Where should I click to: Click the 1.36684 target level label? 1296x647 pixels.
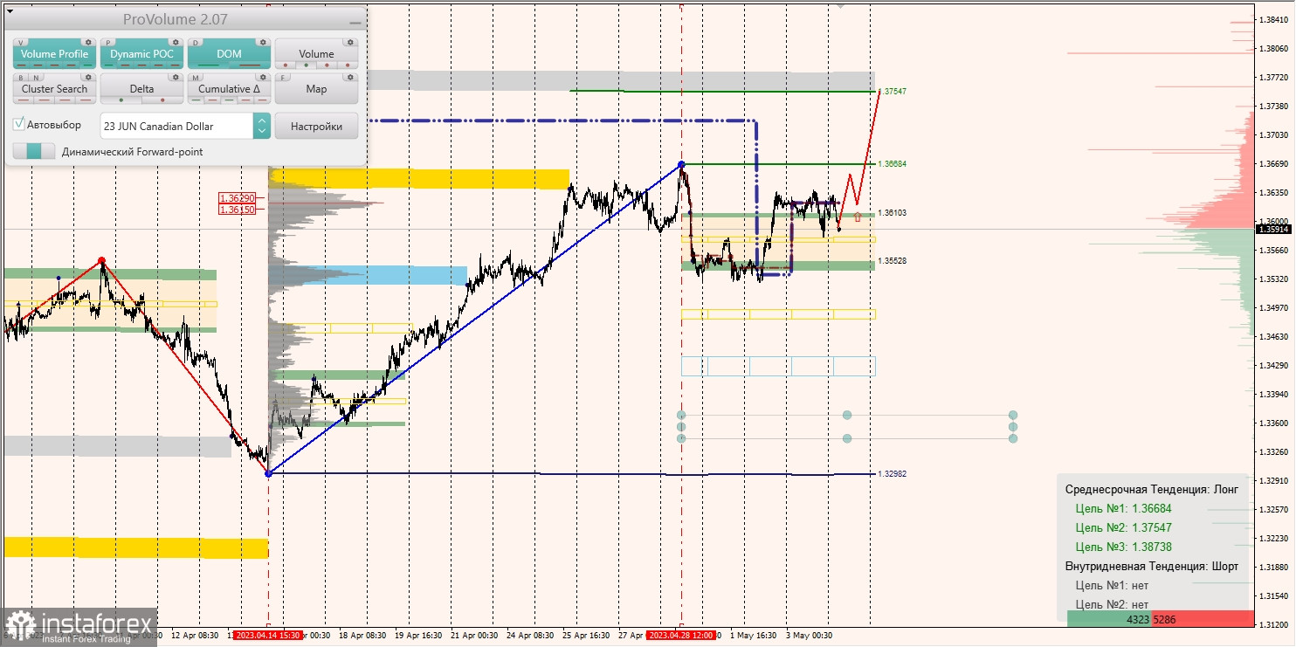[893, 164]
